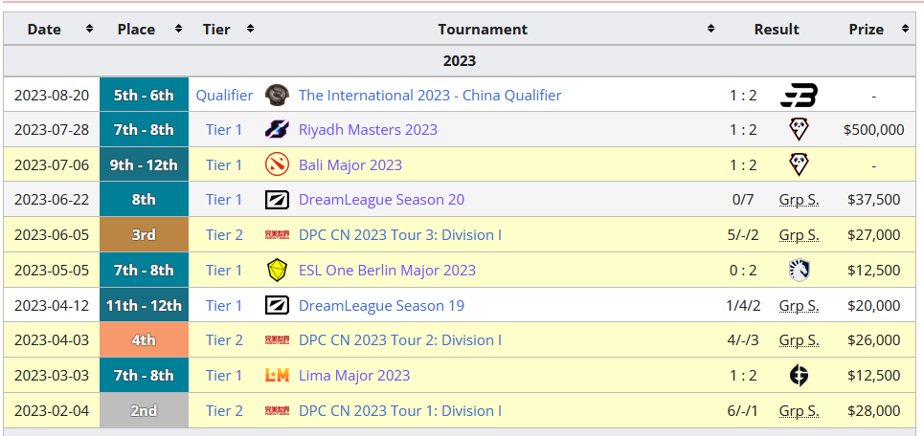Click the ESL One Berlin Major shield icon
Image resolution: width=924 pixels, height=436 pixels.
pyautogui.click(x=277, y=270)
